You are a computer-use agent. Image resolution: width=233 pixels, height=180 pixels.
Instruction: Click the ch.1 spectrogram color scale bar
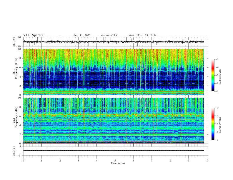tap(213, 75)
